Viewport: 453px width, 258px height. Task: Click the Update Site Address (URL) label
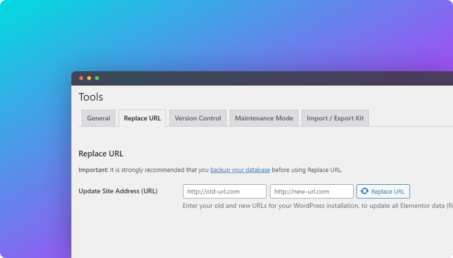coord(118,191)
